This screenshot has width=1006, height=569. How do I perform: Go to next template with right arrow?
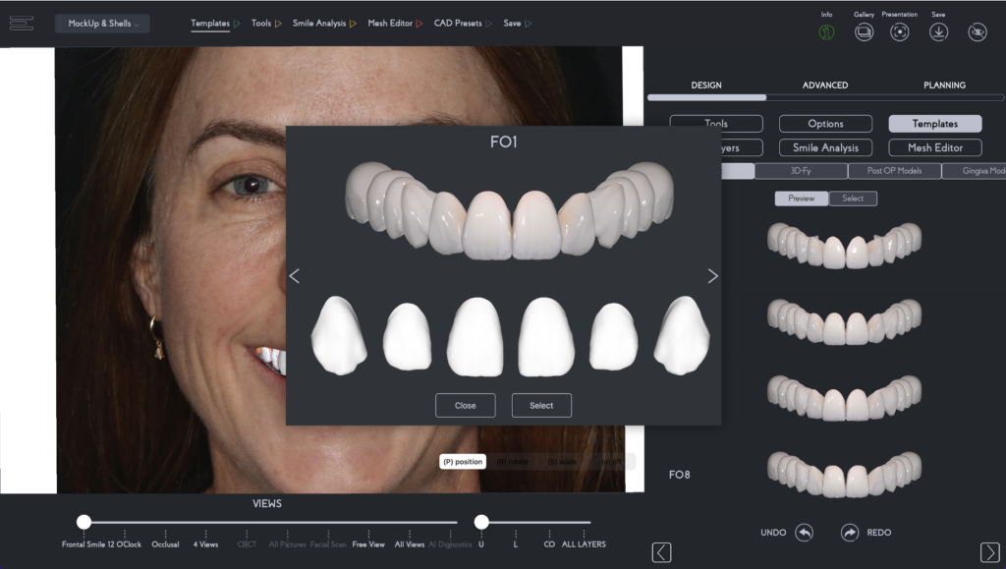pyautogui.click(x=712, y=276)
